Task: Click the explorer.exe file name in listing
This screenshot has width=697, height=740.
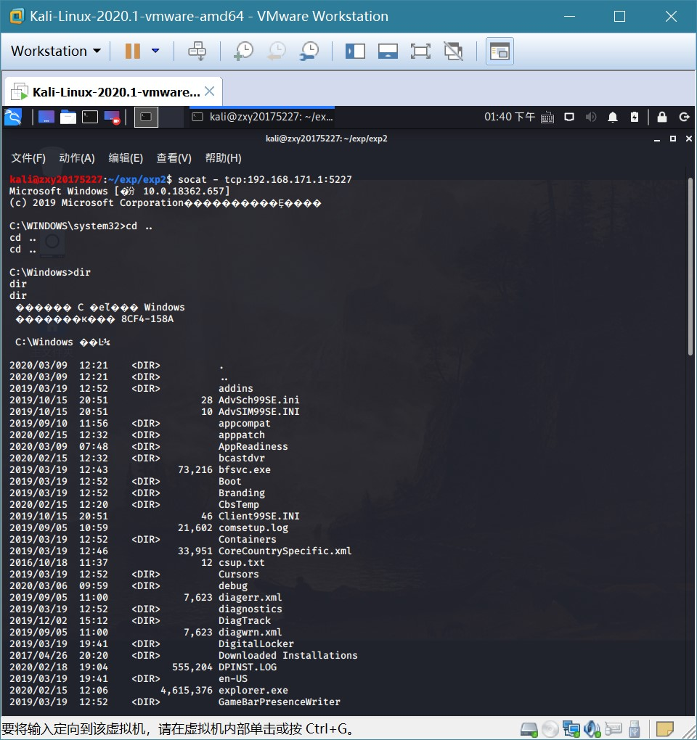Action: point(253,690)
